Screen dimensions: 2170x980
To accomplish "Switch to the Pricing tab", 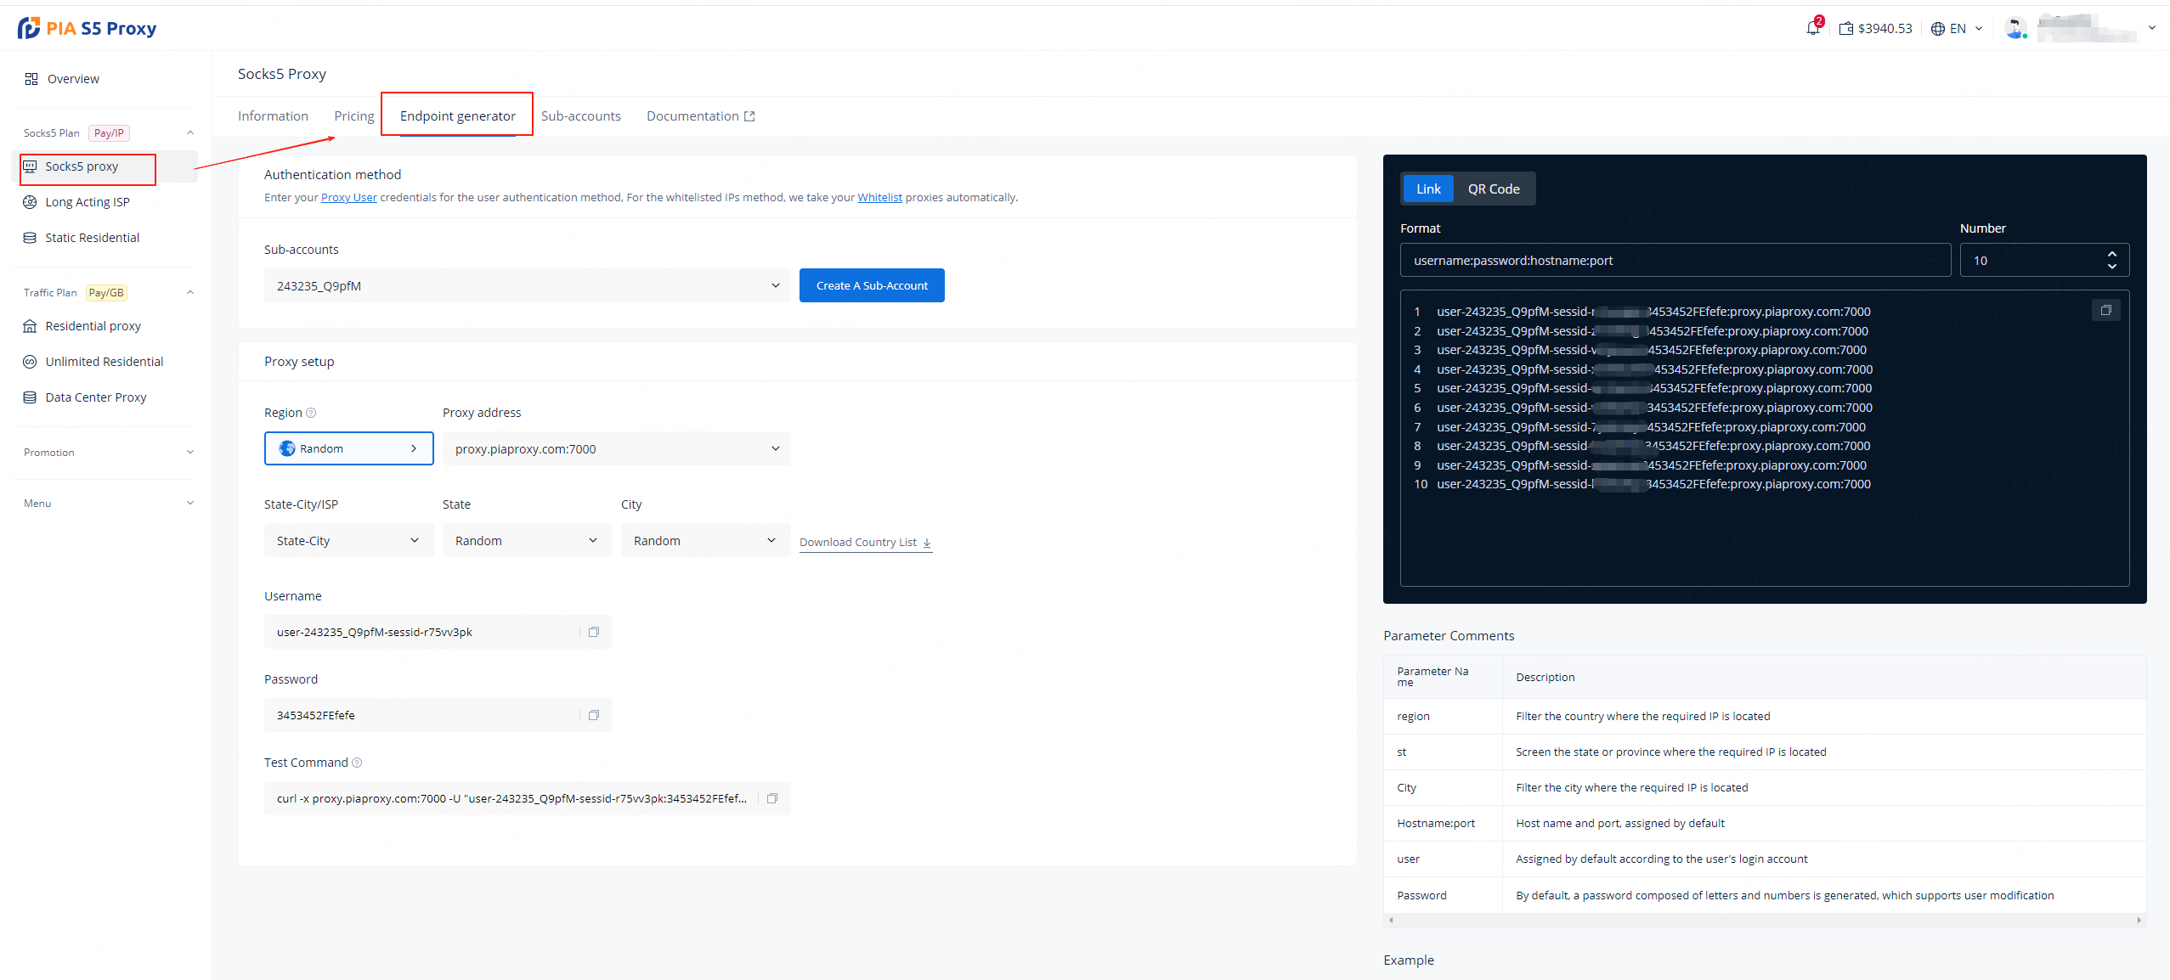I will [353, 116].
